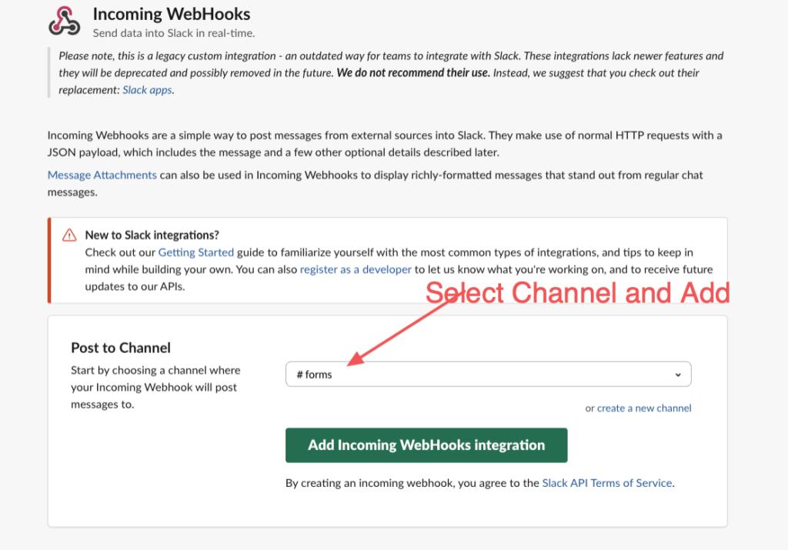
Task: Open the Getting Started guide link
Action: (x=196, y=252)
